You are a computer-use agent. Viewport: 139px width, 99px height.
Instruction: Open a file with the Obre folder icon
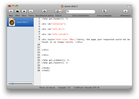(17, 11)
